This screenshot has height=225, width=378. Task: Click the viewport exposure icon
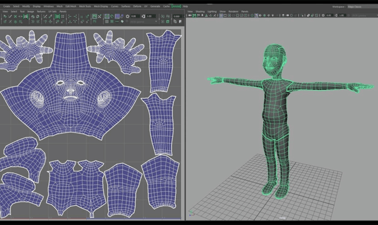(x=323, y=15)
